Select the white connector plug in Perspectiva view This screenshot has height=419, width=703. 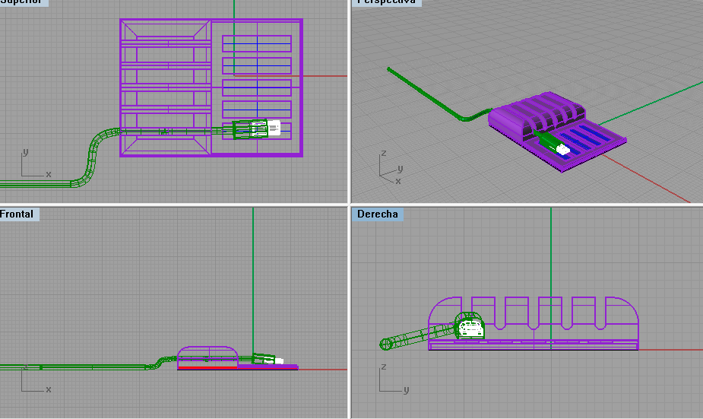click(563, 150)
